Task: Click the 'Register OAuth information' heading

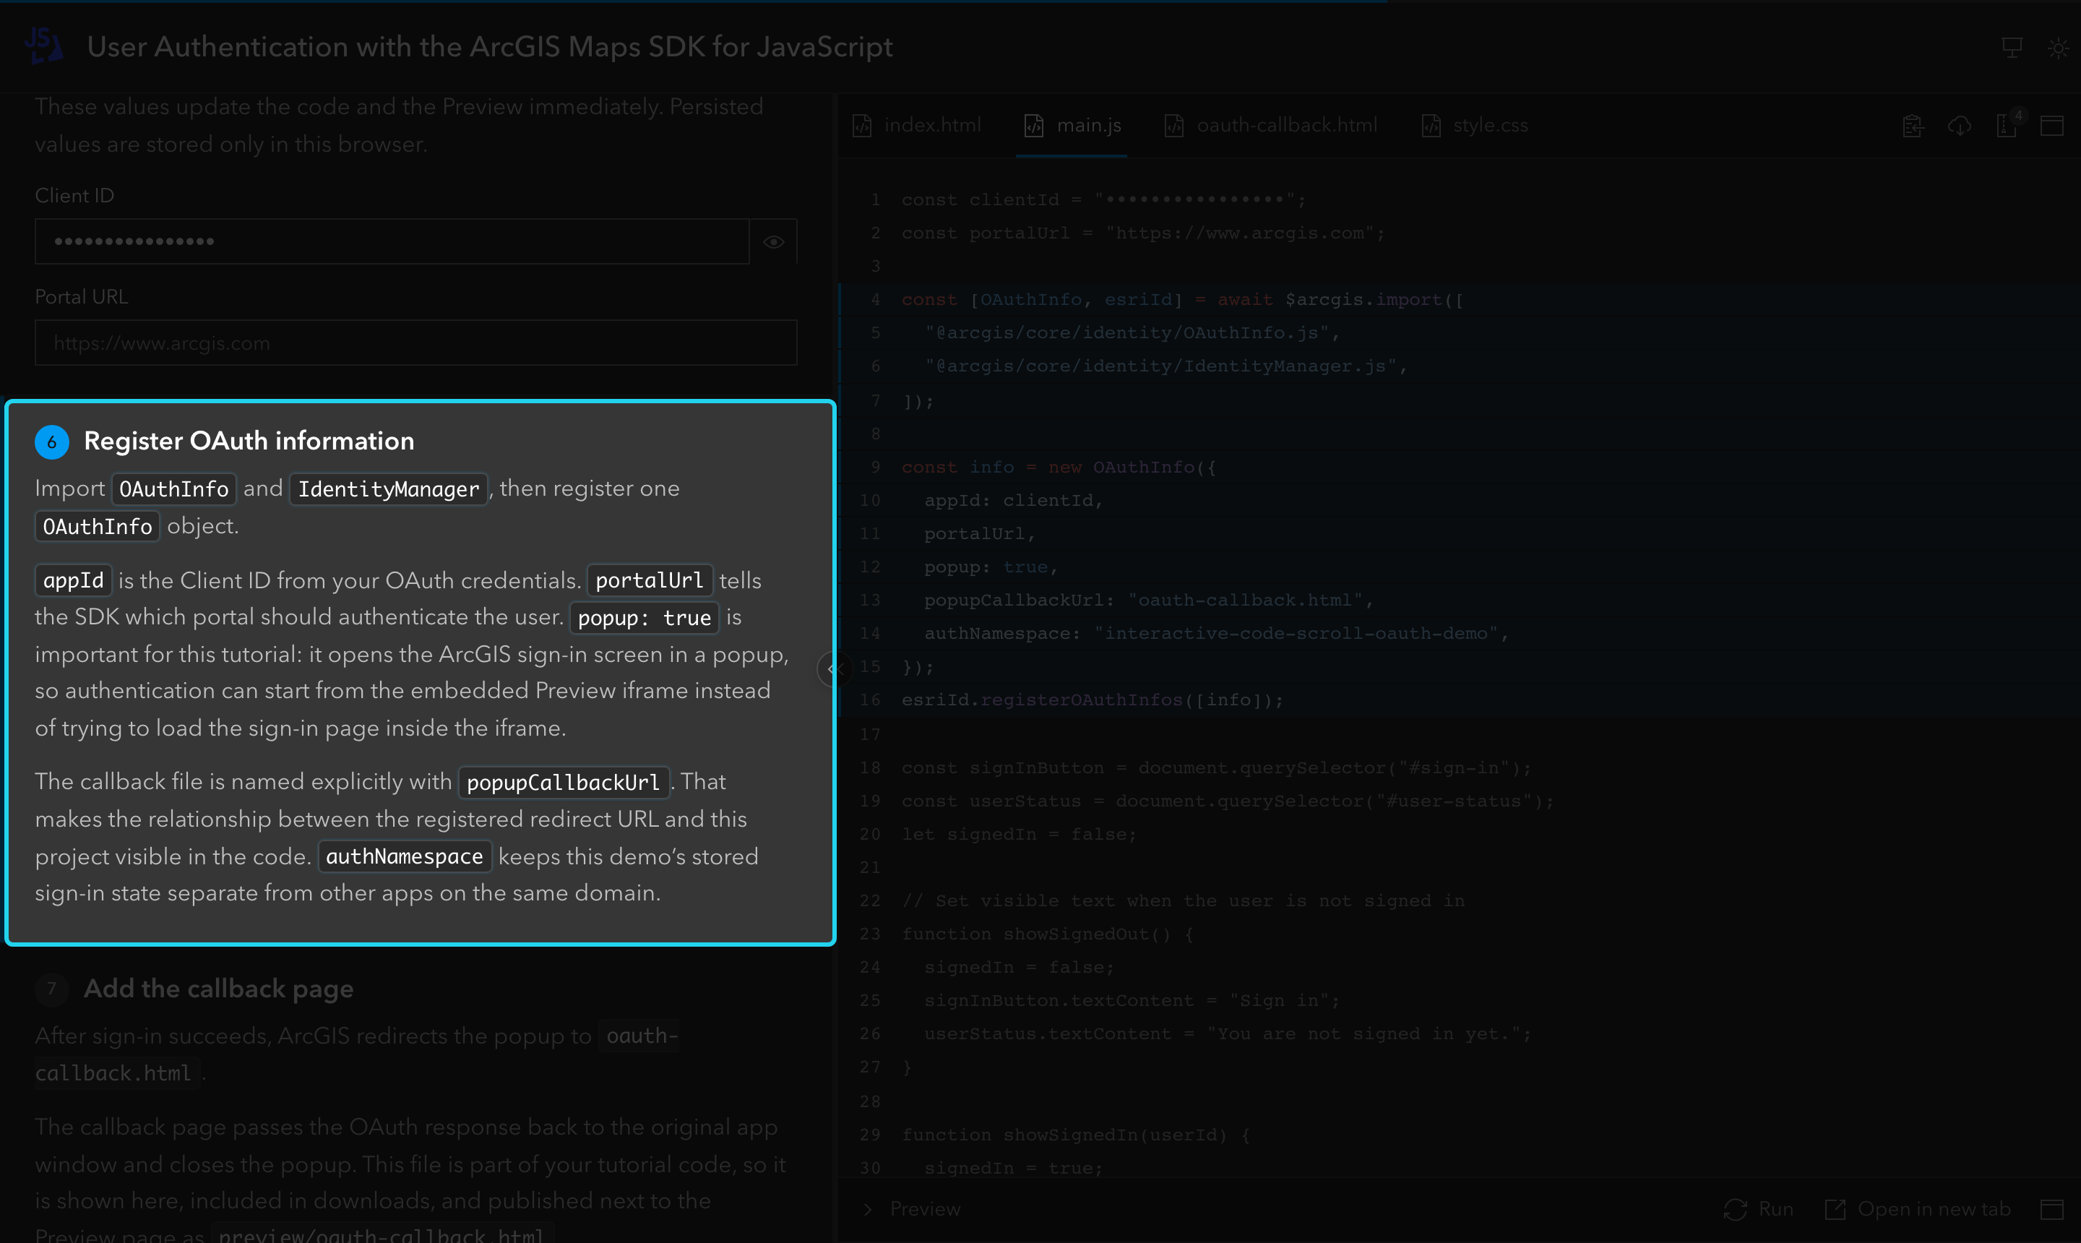Action: point(249,441)
